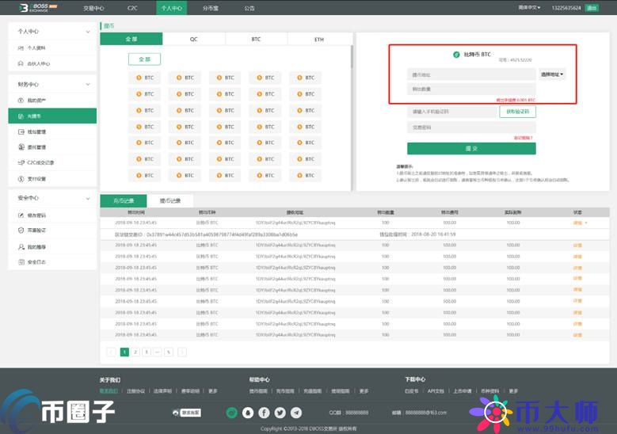Click the get verification code button

click(517, 112)
